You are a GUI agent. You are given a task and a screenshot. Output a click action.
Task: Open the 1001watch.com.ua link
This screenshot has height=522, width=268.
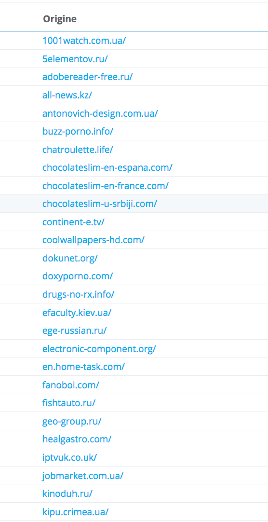coord(84,41)
